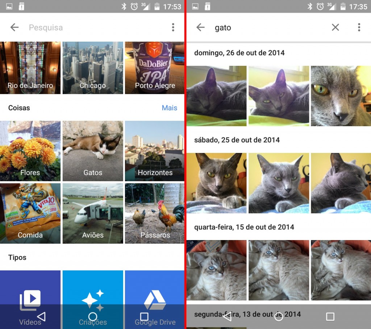Open second cat photo from 15 de out
Image resolution: width=371 pixels, height=329 pixels.
[279, 270]
